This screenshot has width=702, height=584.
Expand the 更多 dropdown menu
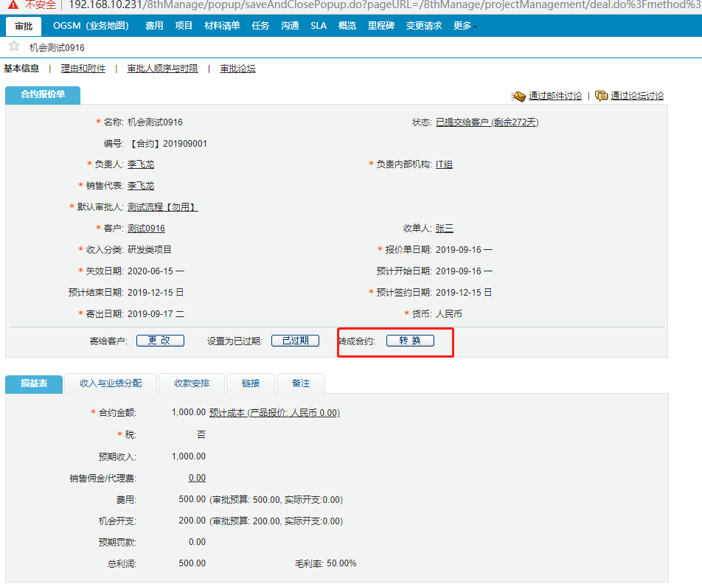(x=465, y=26)
